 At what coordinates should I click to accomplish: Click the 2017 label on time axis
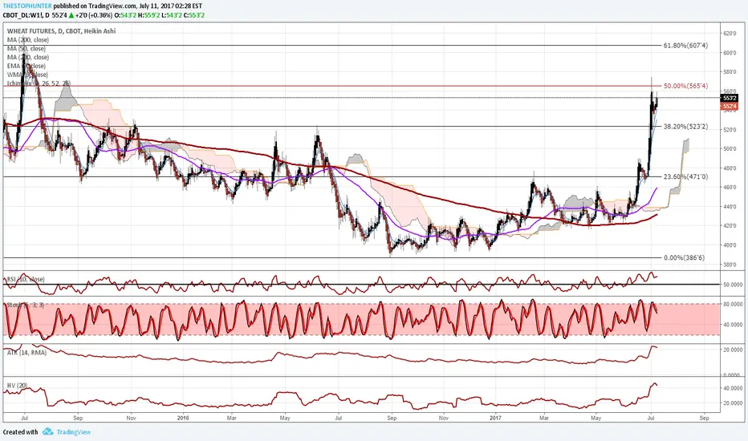tap(496, 418)
